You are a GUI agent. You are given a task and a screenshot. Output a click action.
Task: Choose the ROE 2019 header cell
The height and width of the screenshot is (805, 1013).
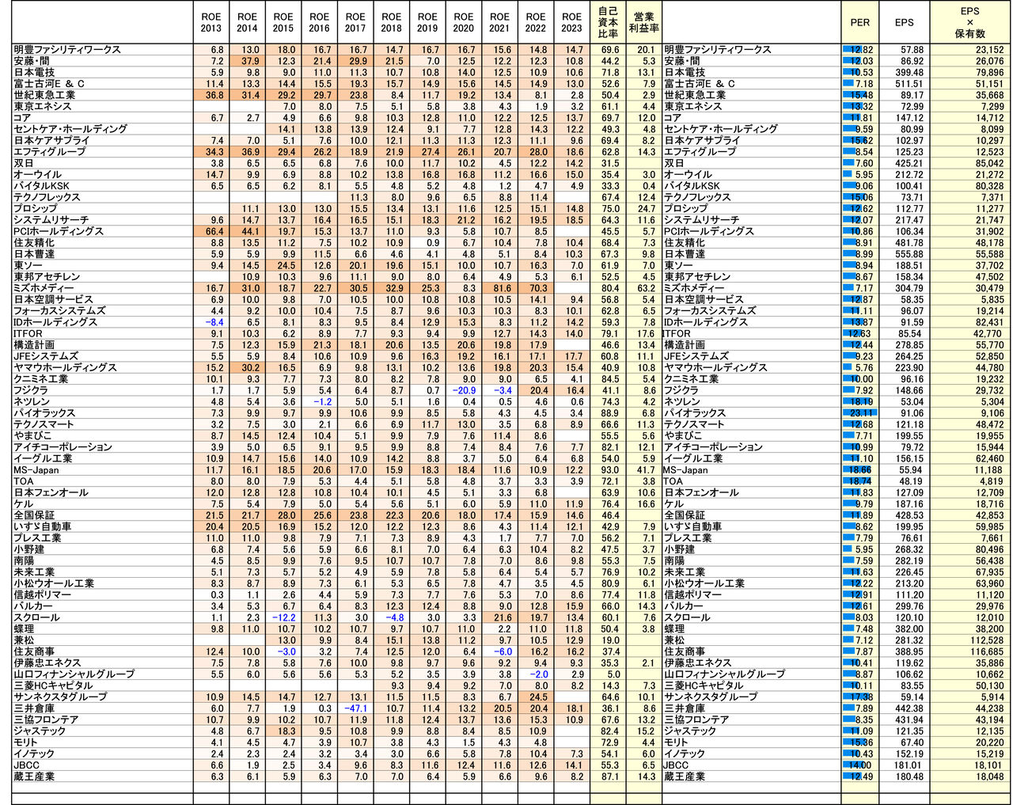[x=427, y=22]
